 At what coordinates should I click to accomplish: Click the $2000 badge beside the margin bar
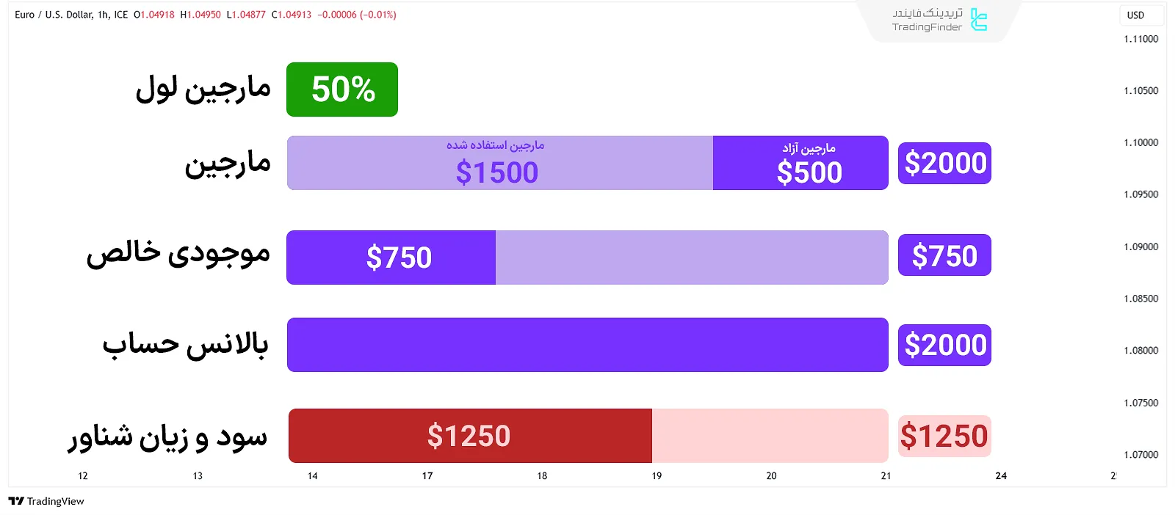[944, 163]
